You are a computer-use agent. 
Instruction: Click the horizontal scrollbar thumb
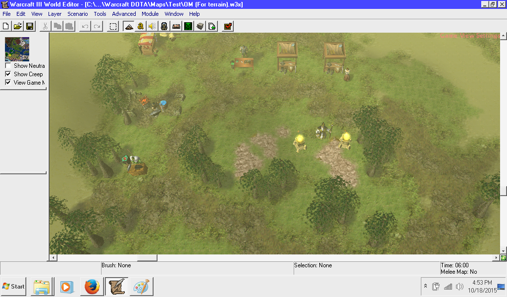point(147,258)
